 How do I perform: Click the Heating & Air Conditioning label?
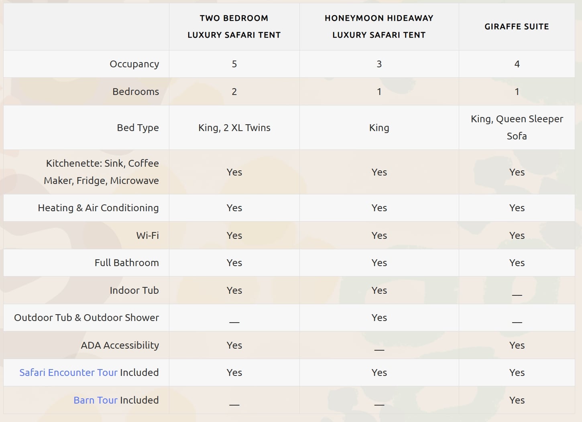click(98, 208)
